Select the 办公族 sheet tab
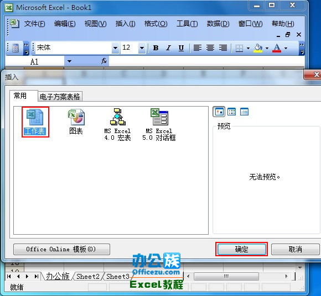Screen dimensions: 321x296 58,276
